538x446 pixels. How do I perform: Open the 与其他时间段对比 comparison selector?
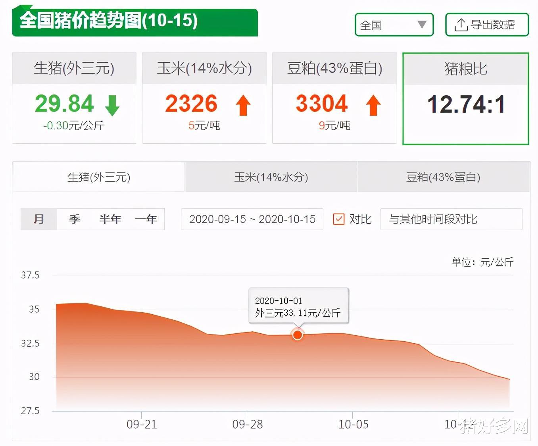[451, 219]
